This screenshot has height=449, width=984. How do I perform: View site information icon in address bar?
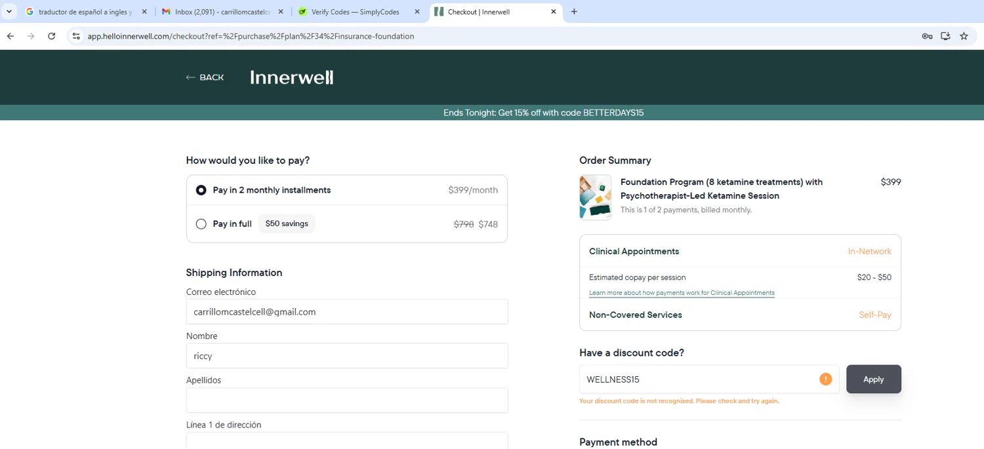click(x=76, y=36)
